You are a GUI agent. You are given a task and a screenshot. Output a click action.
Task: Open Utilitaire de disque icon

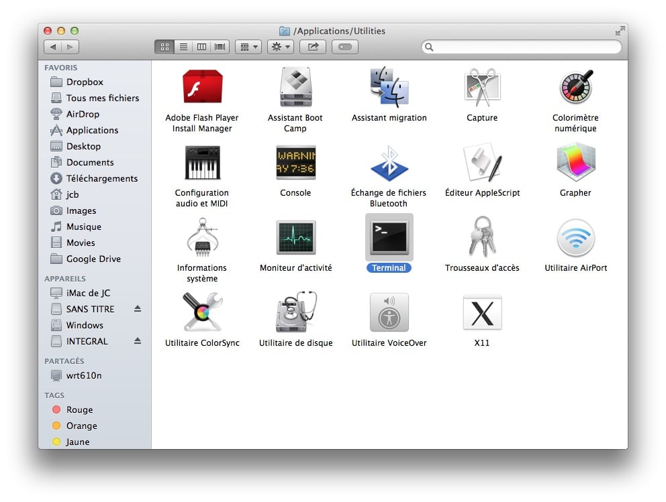tap(295, 313)
